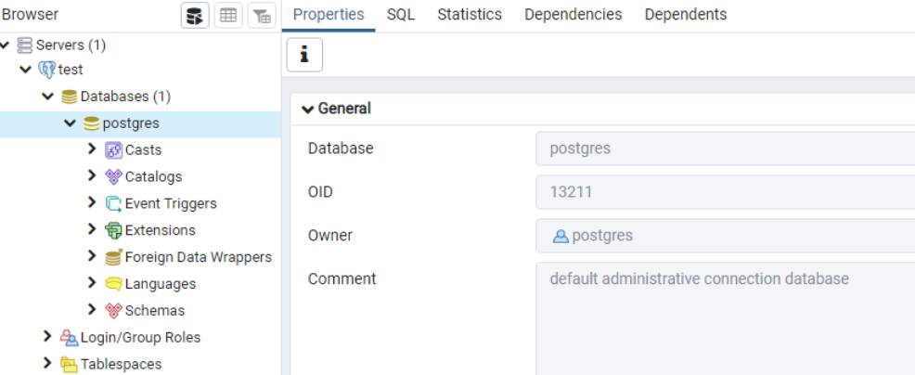Click the Schemas node icon
This screenshot has height=375, width=915.
(x=114, y=311)
